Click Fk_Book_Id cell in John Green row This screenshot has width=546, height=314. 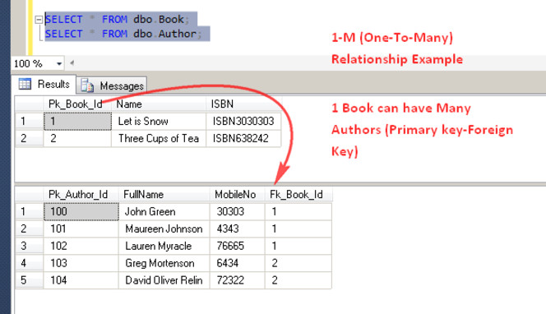pos(298,211)
